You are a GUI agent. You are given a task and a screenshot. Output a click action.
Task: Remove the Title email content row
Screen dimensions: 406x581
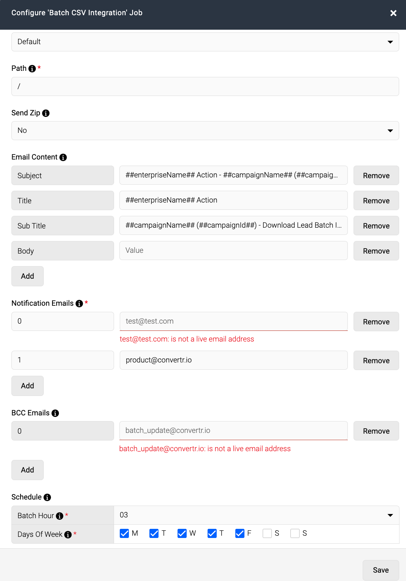[x=376, y=201]
